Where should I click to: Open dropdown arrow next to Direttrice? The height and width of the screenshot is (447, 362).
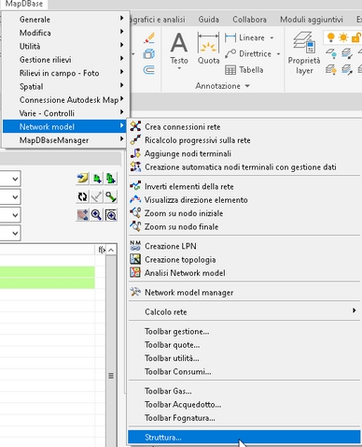tap(278, 54)
